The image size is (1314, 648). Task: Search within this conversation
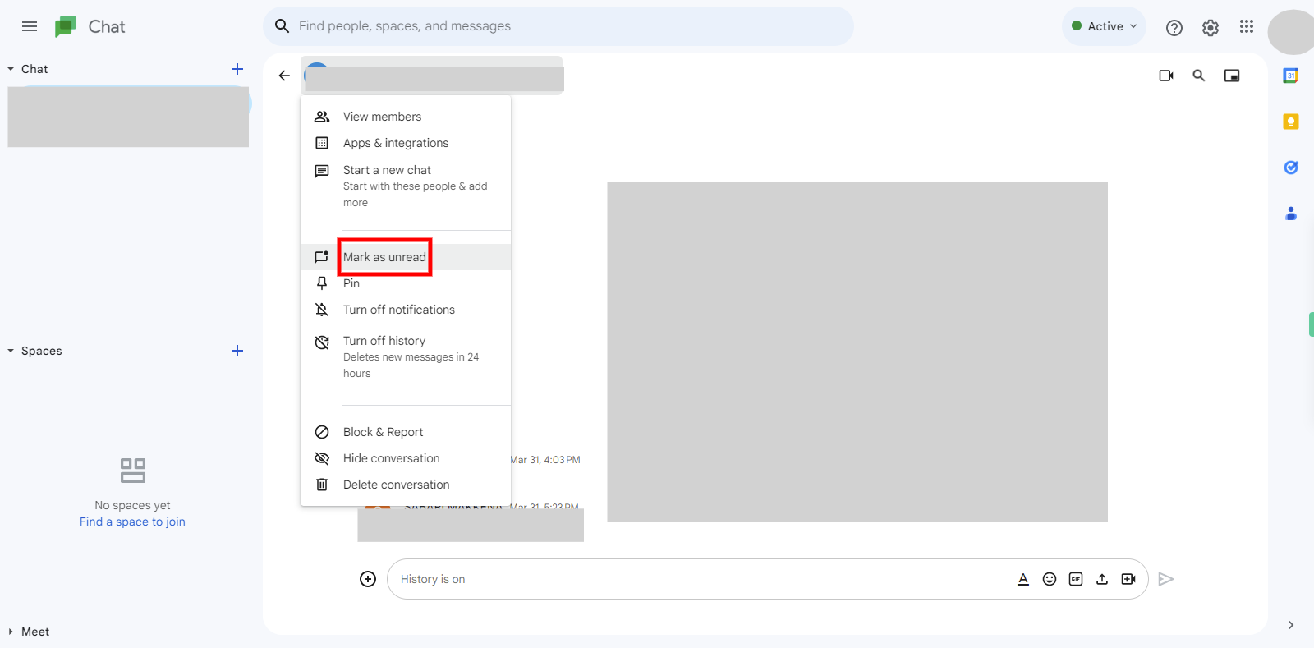point(1199,76)
